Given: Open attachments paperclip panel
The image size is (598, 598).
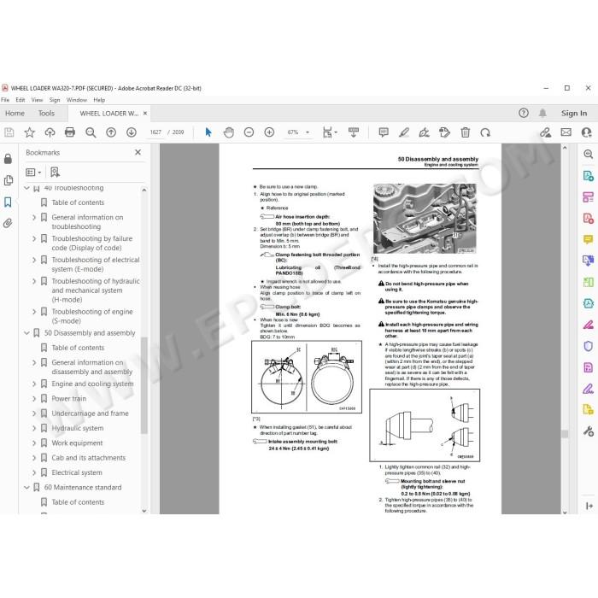Looking at the screenshot, I should click(8, 224).
